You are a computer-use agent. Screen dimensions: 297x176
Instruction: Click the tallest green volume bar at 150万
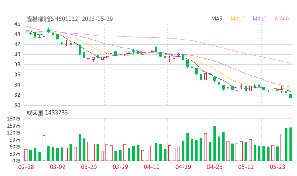(214, 143)
